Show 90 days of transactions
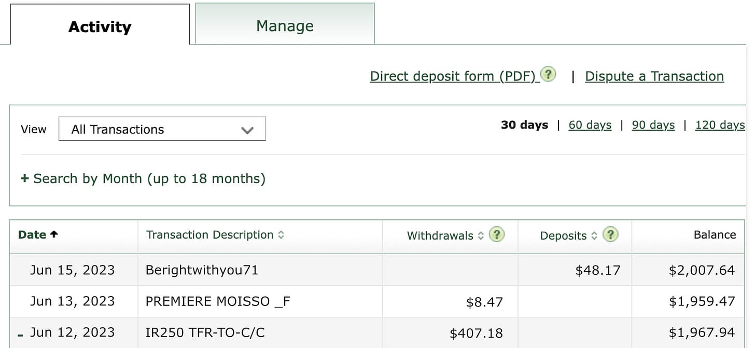The image size is (755, 348). pyautogui.click(x=653, y=125)
